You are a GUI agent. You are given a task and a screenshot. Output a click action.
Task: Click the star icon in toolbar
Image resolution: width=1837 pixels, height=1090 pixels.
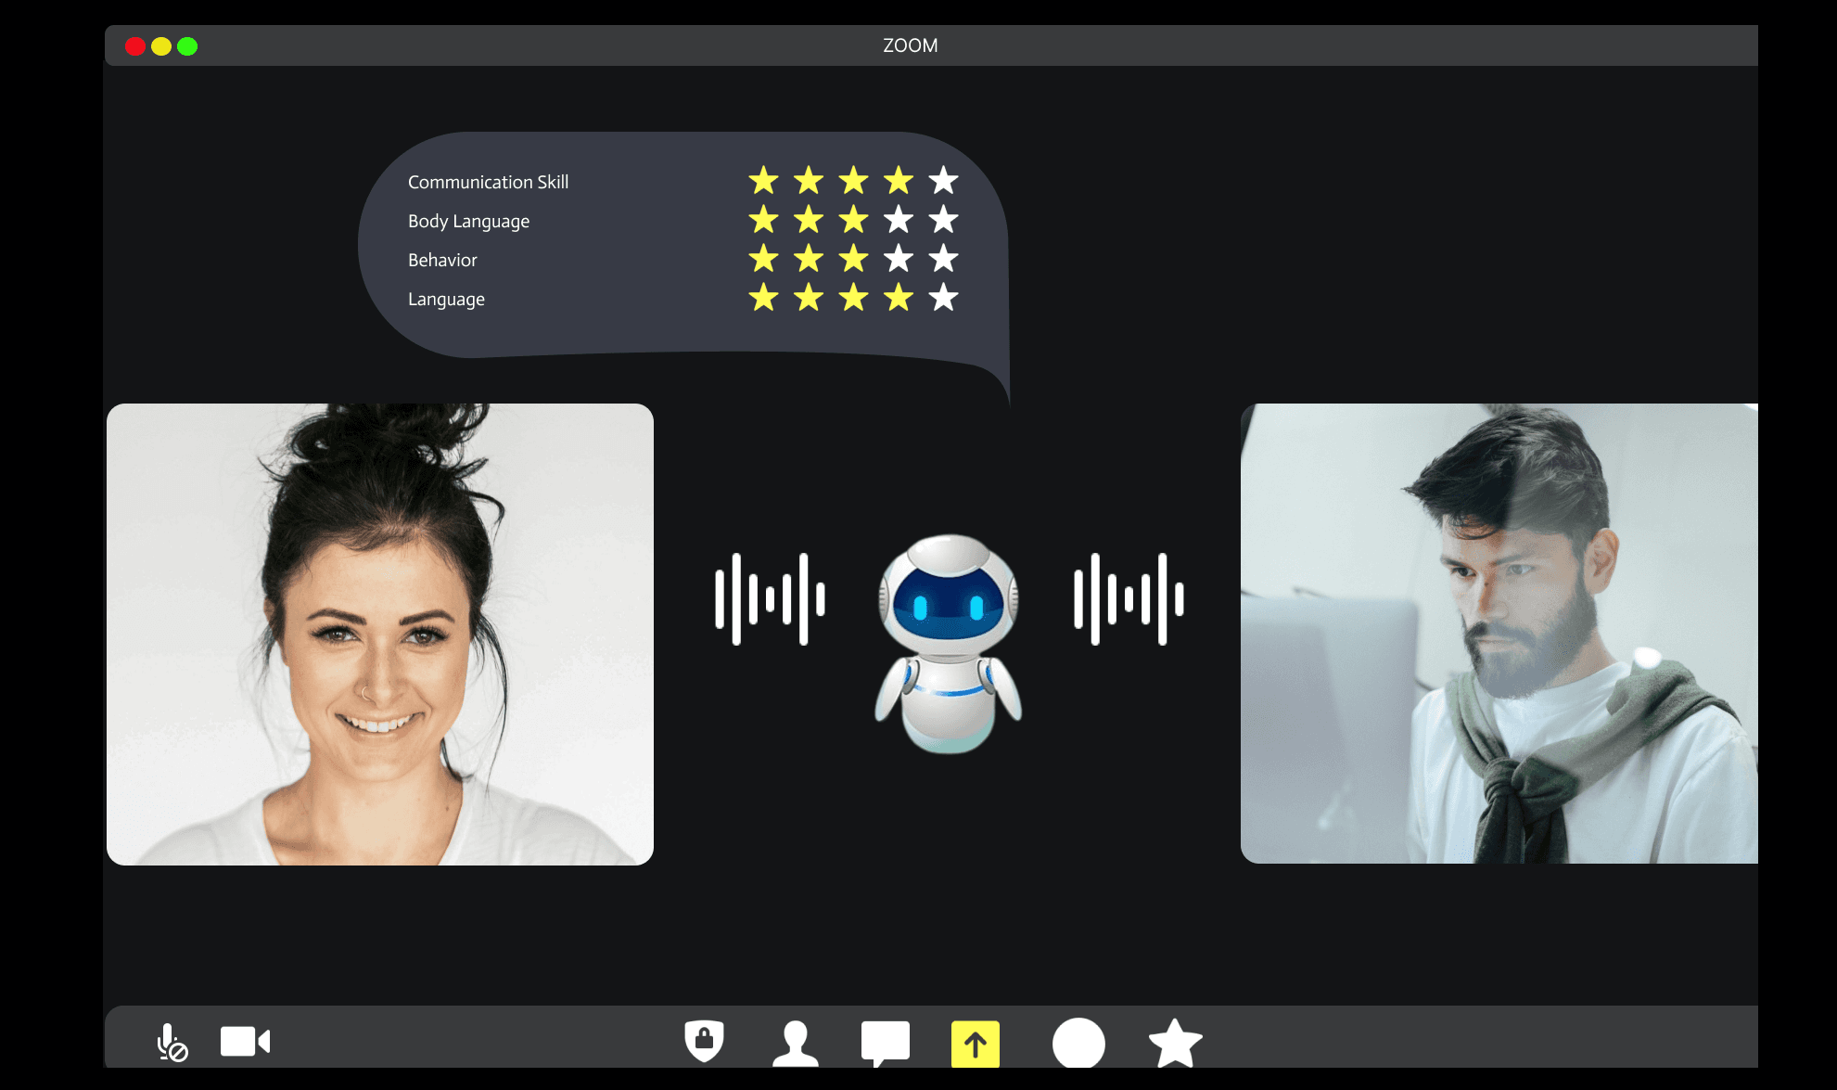point(1175,1044)
